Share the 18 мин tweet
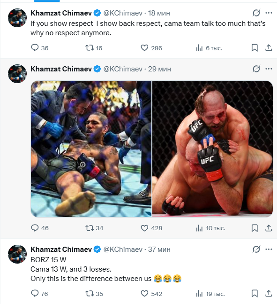The width and height of the screenshot is (277, 304). [x=269, y=48]
